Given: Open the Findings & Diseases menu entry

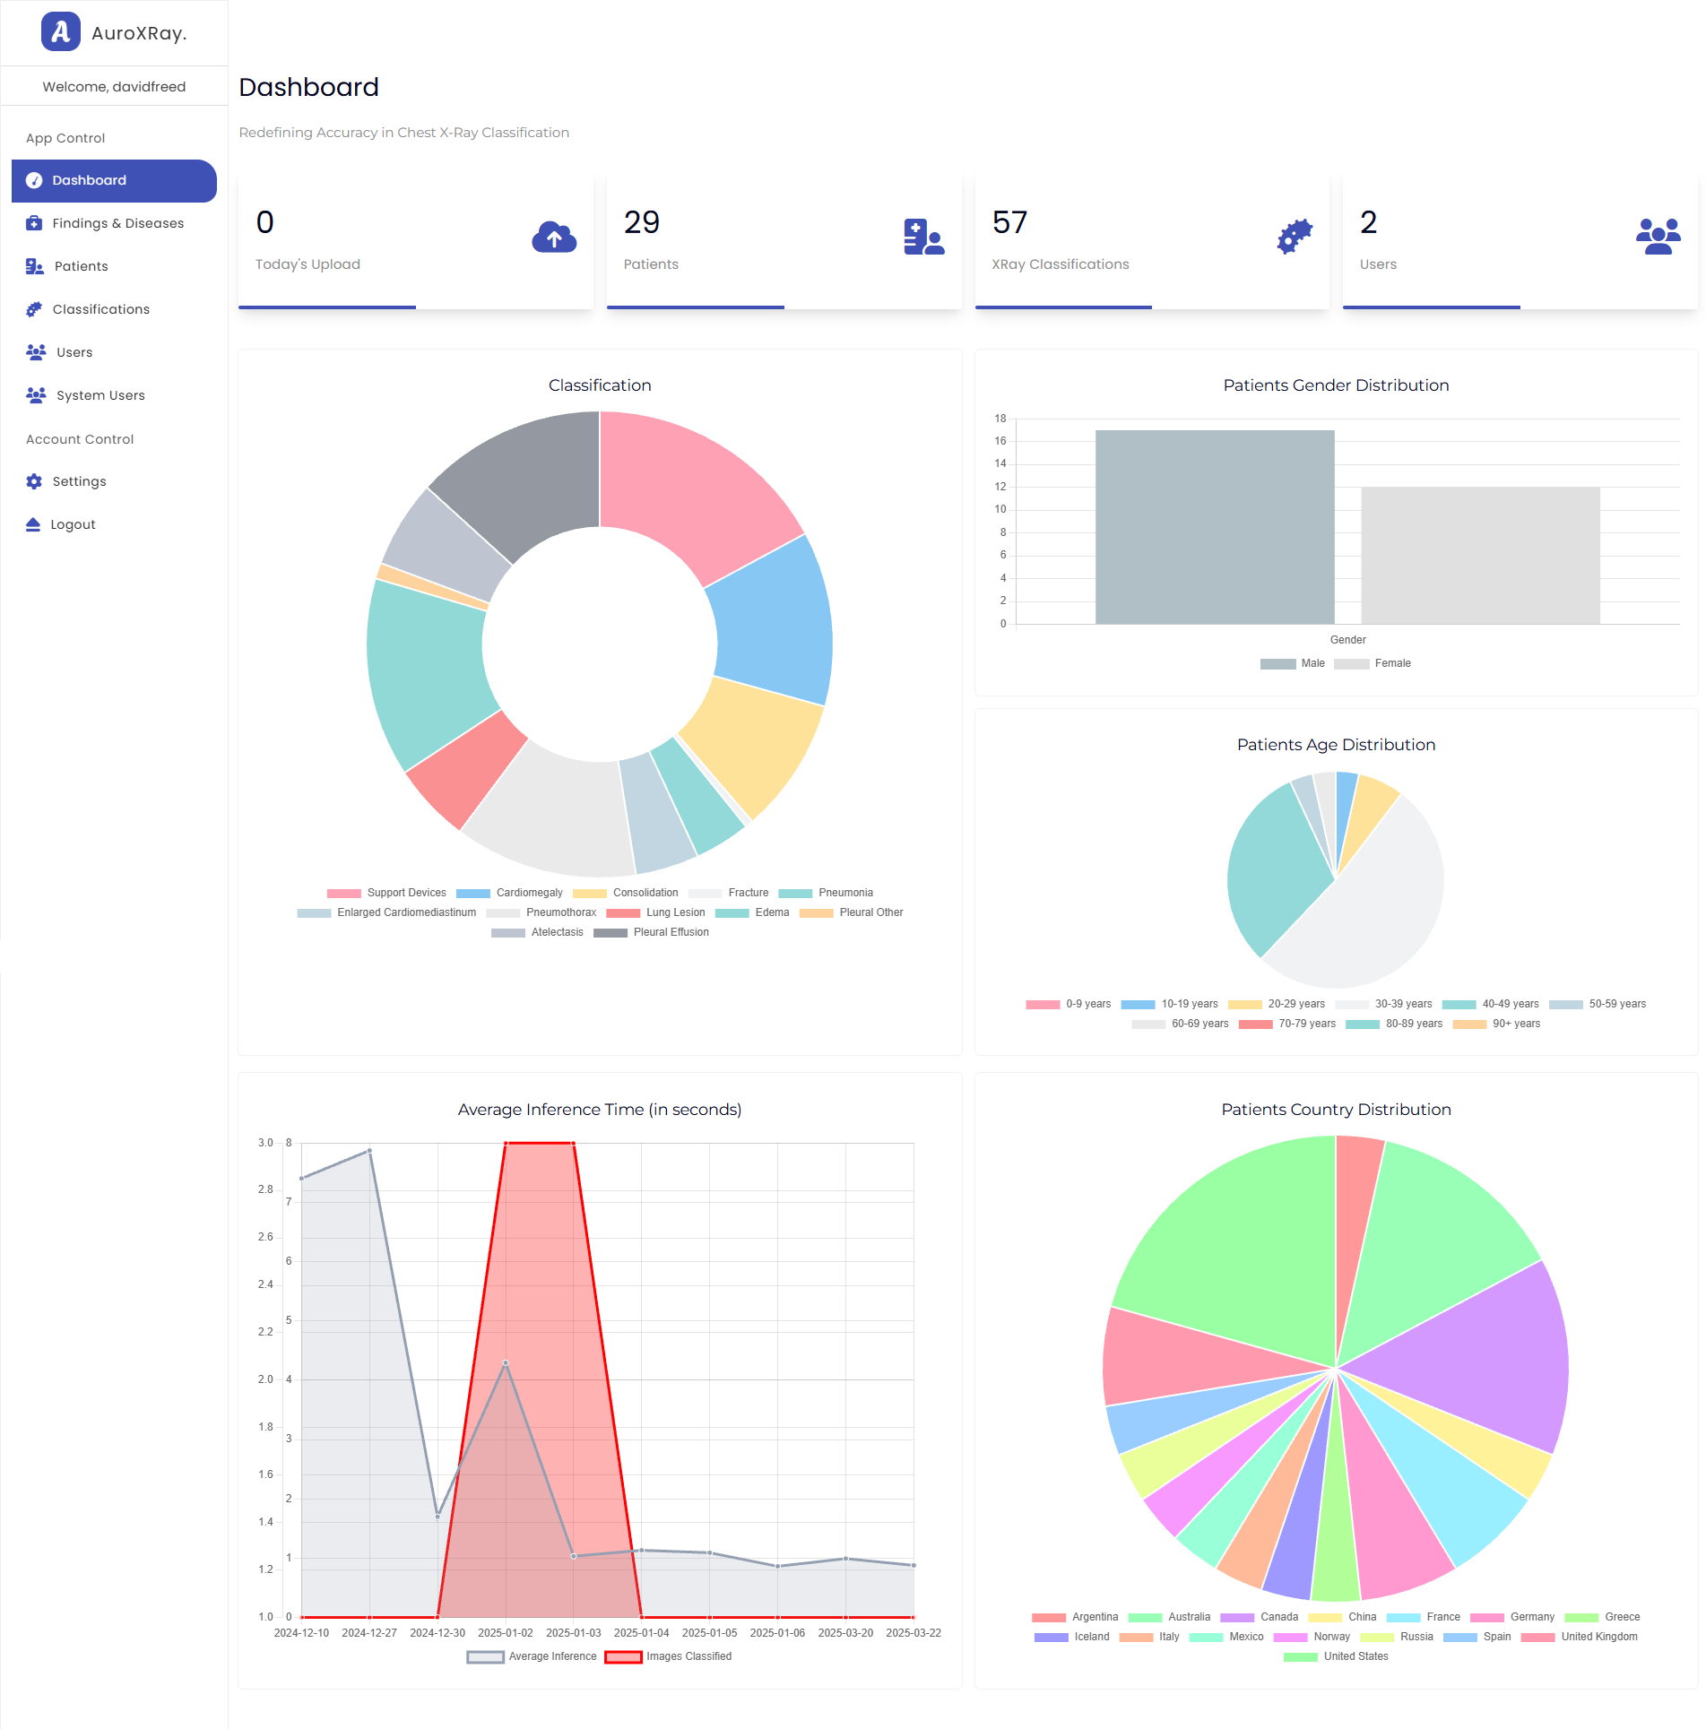Looking at the screenshot, I should click(117, 223).
